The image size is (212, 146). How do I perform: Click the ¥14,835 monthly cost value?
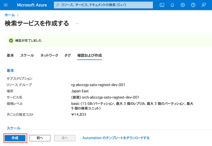[x=79, y=115]
